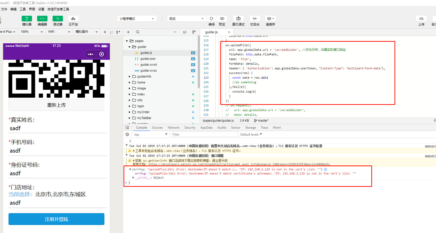Click the inspect element icon in devtools
The image size is (436, 233).
coord(127,128)
